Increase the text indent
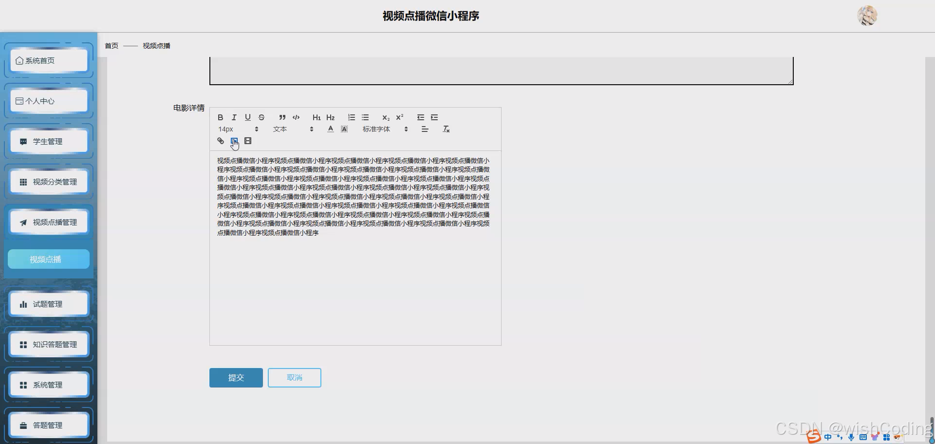 click(434, 117)
